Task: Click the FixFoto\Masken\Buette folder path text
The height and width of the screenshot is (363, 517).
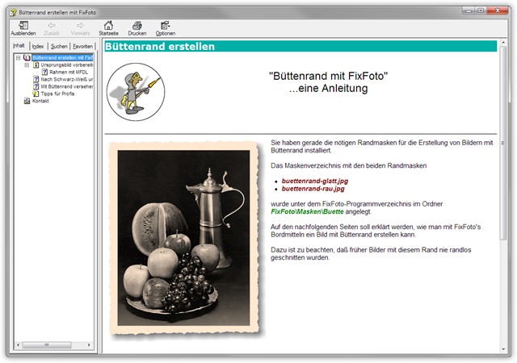Action: point(307,211)
